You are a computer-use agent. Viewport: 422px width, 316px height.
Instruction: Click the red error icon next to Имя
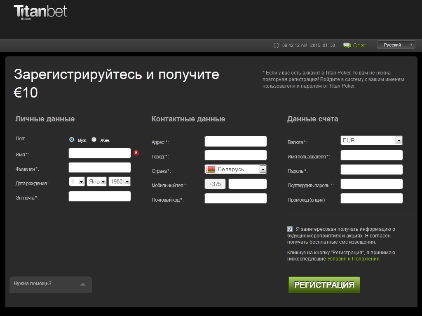pos(136,153)
